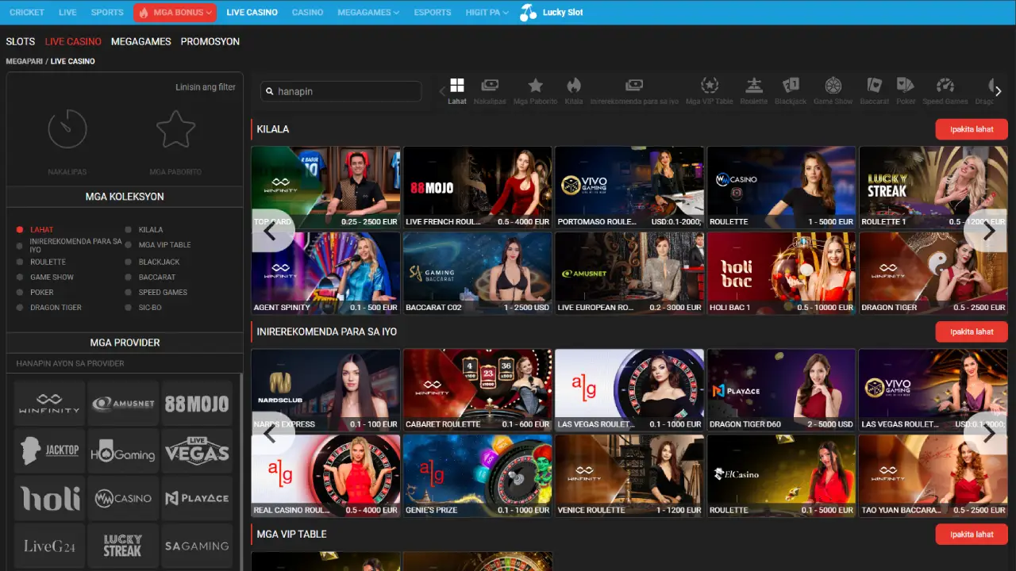
Task: Expand the MEGAGAMES dropdown in top bar
Action: click(x=368, y=13)
